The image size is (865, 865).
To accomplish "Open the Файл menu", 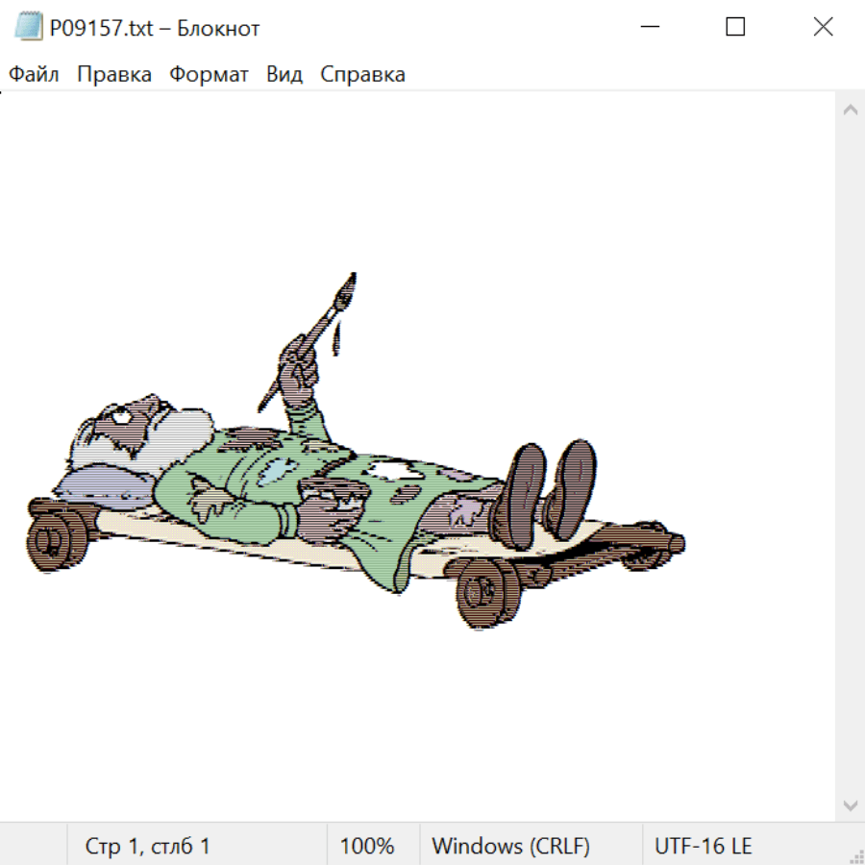I will pos(34,75).
